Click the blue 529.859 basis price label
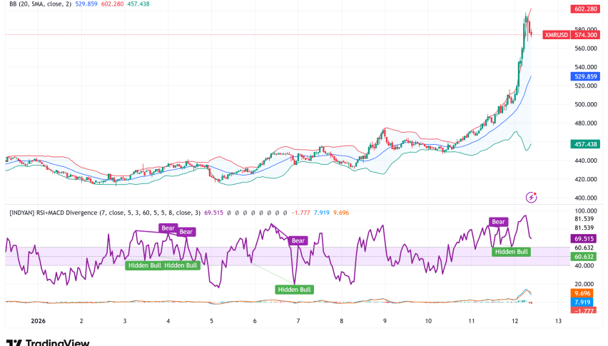Viewport: 608px width, 346px height. tap(586, 76)
